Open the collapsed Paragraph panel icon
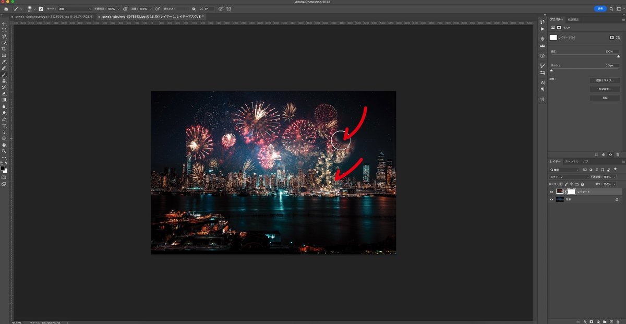 543,89
